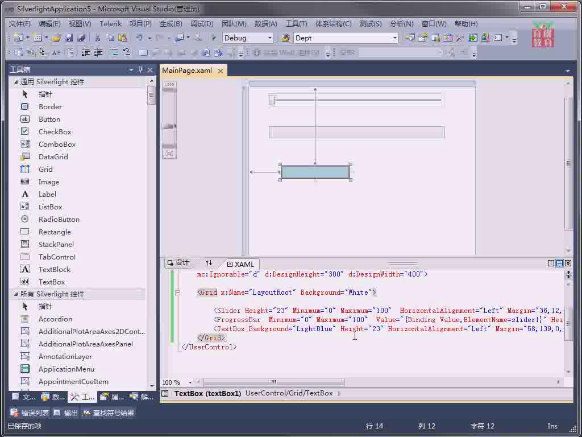The image size is (582, 437).
Task: Collapse the 所有 Silverlight 控件 group
Action: tap(15, 294)
